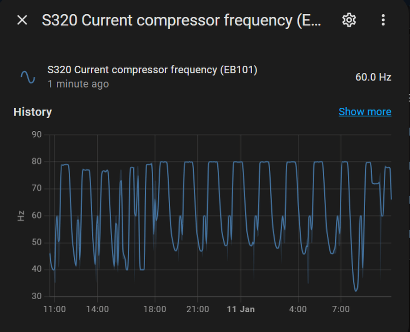Image resolution: width=410 pixels, height=332 pixels.
Task: Click the vertical Hz axis title
Action: point(21,216)
